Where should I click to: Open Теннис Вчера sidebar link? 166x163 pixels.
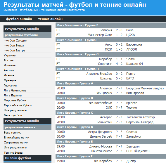(13, 153)
